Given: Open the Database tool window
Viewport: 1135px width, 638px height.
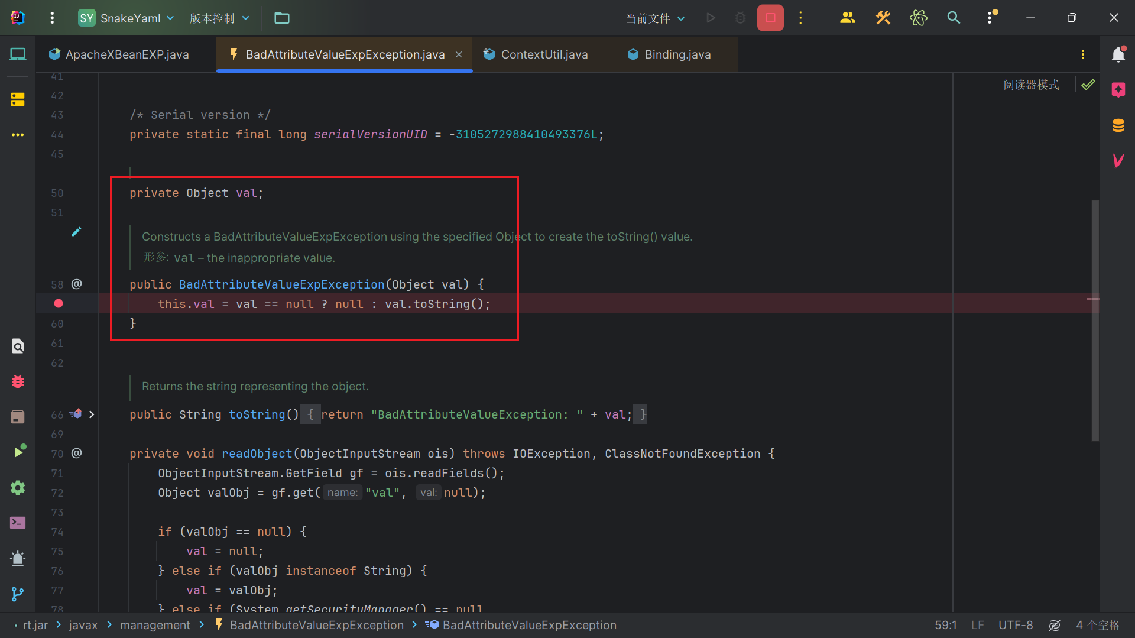Looking at the screenshot, I should [x=1118, y=125].
